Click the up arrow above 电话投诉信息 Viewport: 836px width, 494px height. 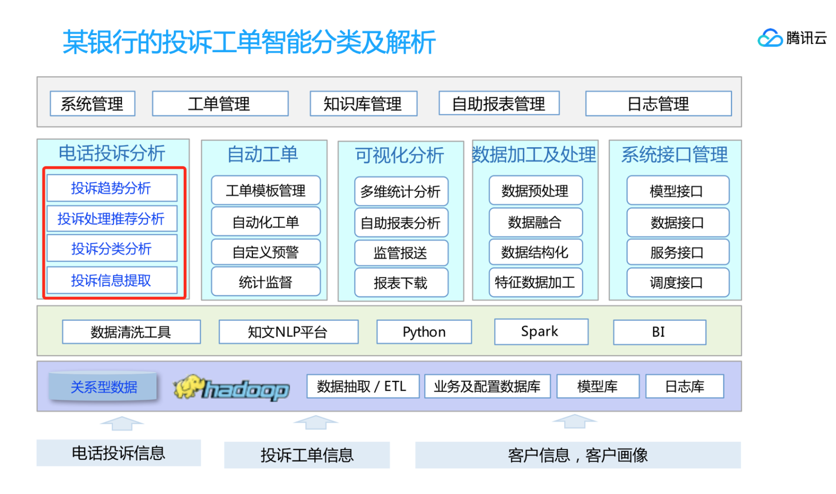(x=122, y=423)
